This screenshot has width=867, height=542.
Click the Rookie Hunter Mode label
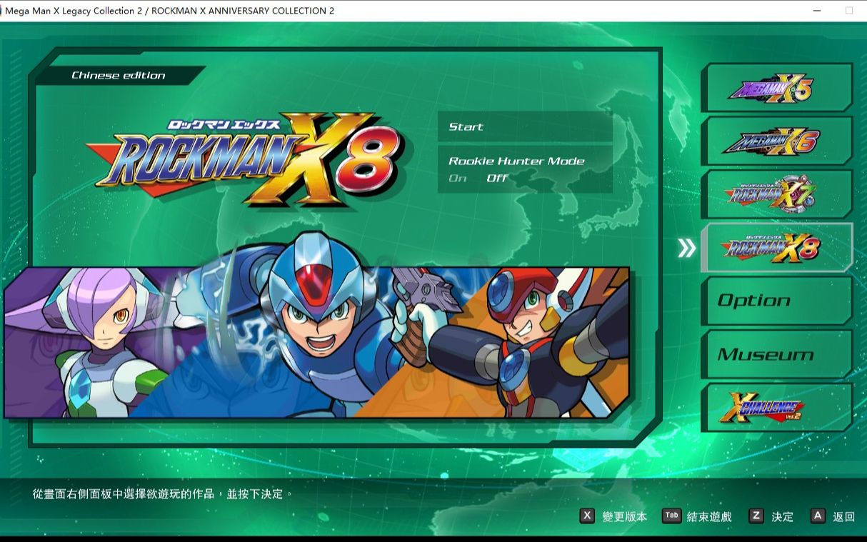point(516,161)
